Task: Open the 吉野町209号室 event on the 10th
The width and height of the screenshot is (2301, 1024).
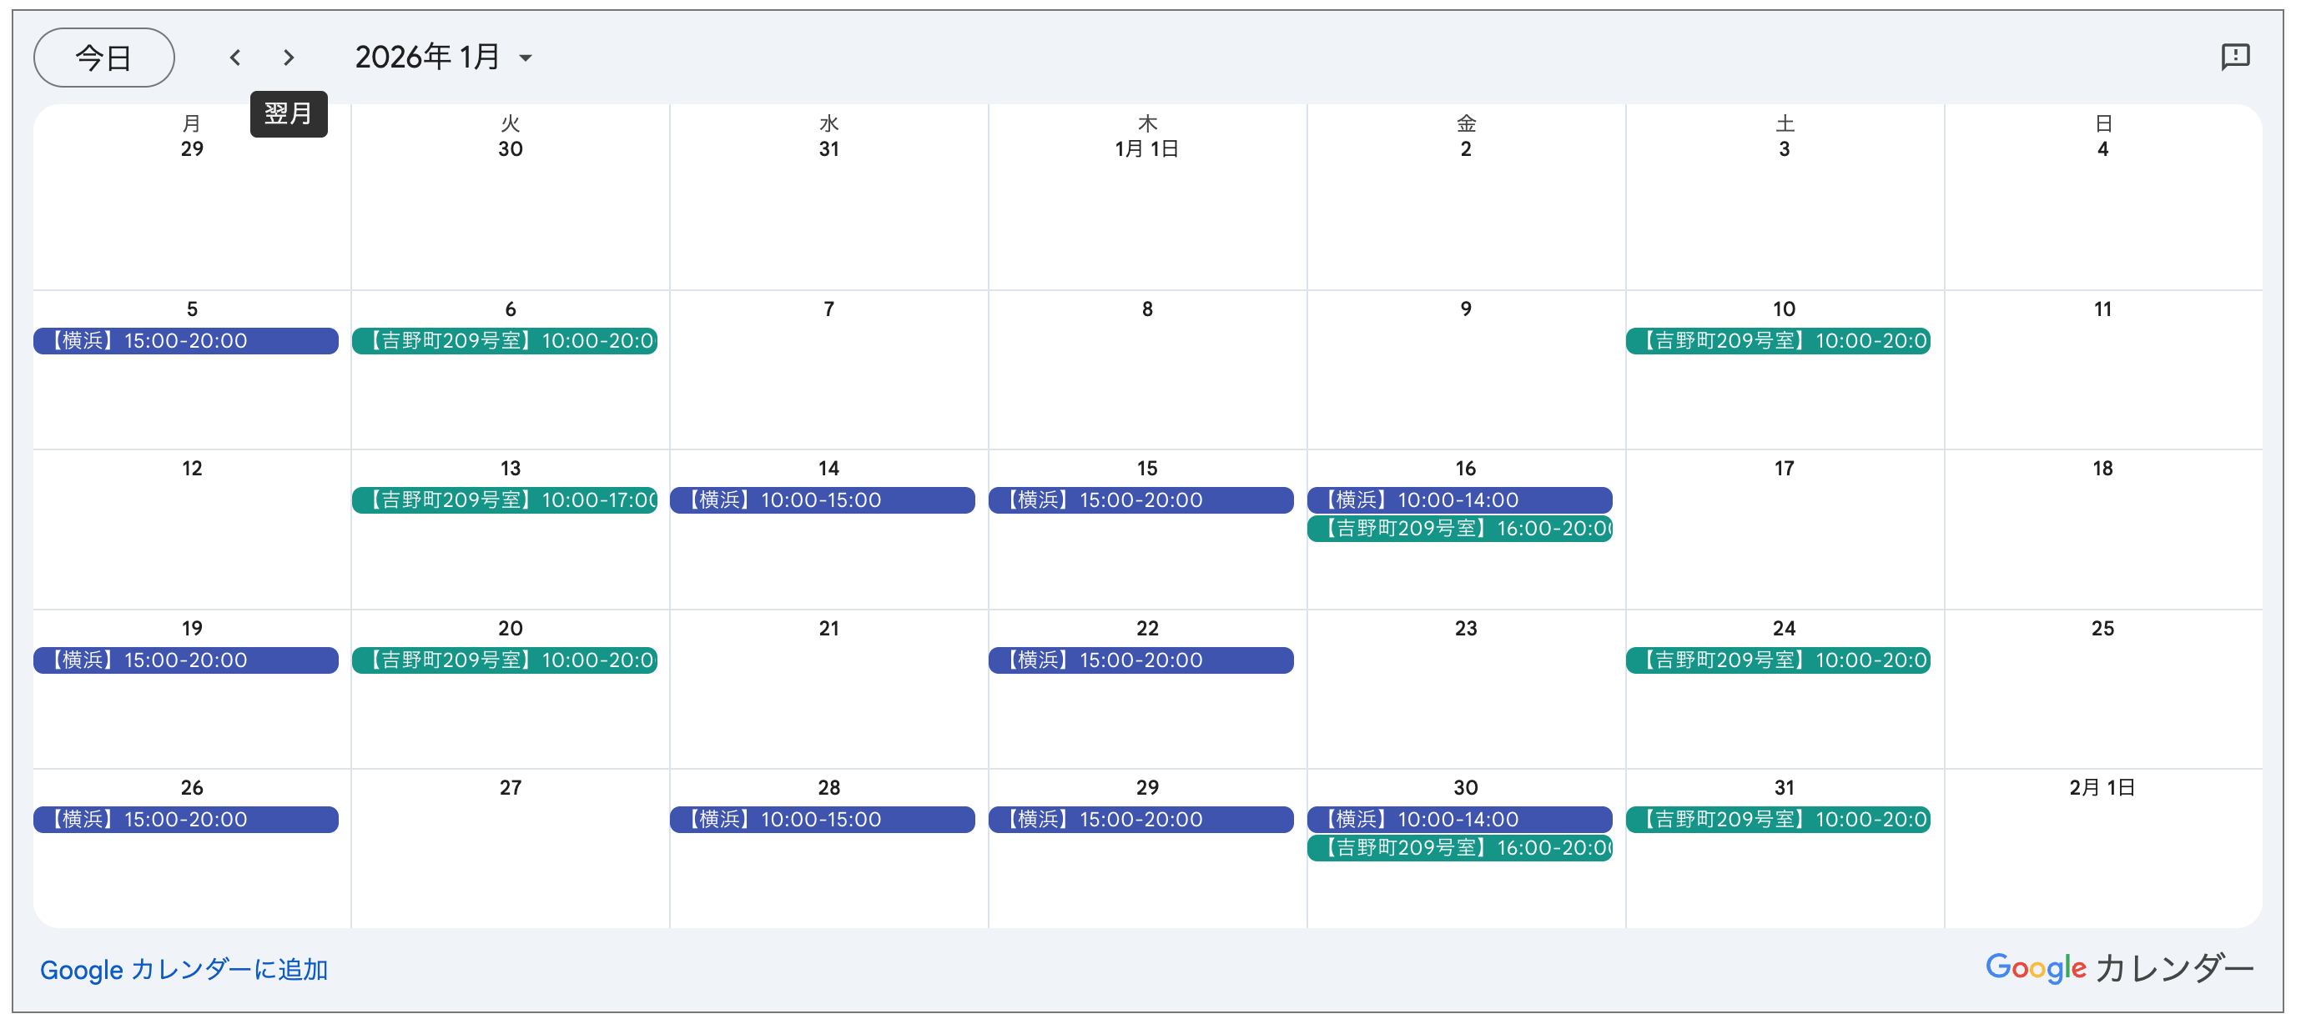Action: coord(1778,341)
